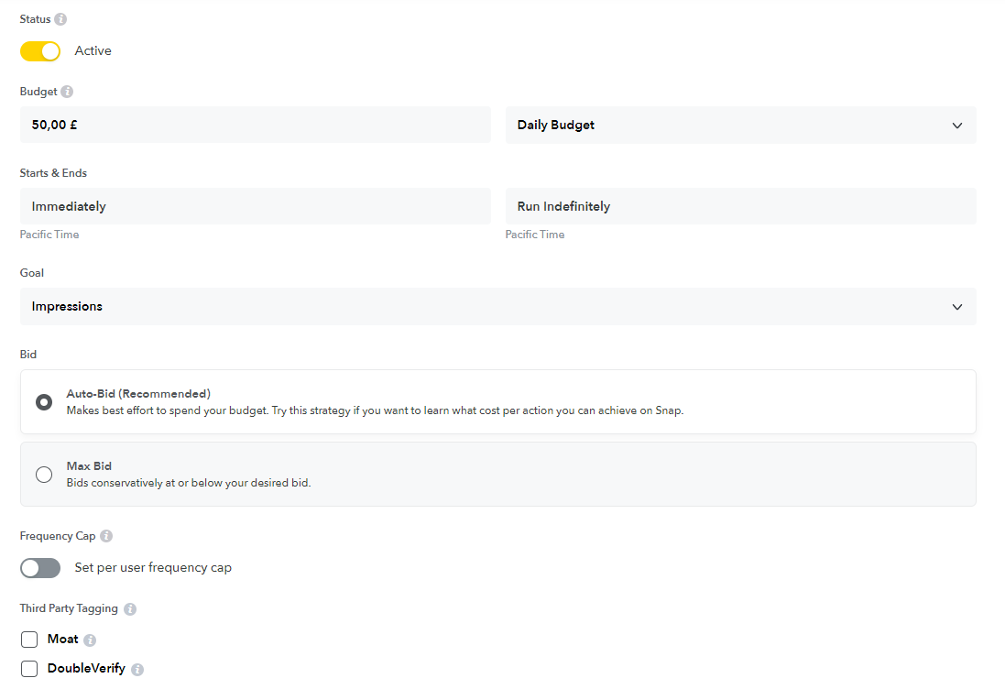Click the Run Indefinitely end time field
The height and width of the screenshot is (700, 1005).
click(x=740, y=206)
